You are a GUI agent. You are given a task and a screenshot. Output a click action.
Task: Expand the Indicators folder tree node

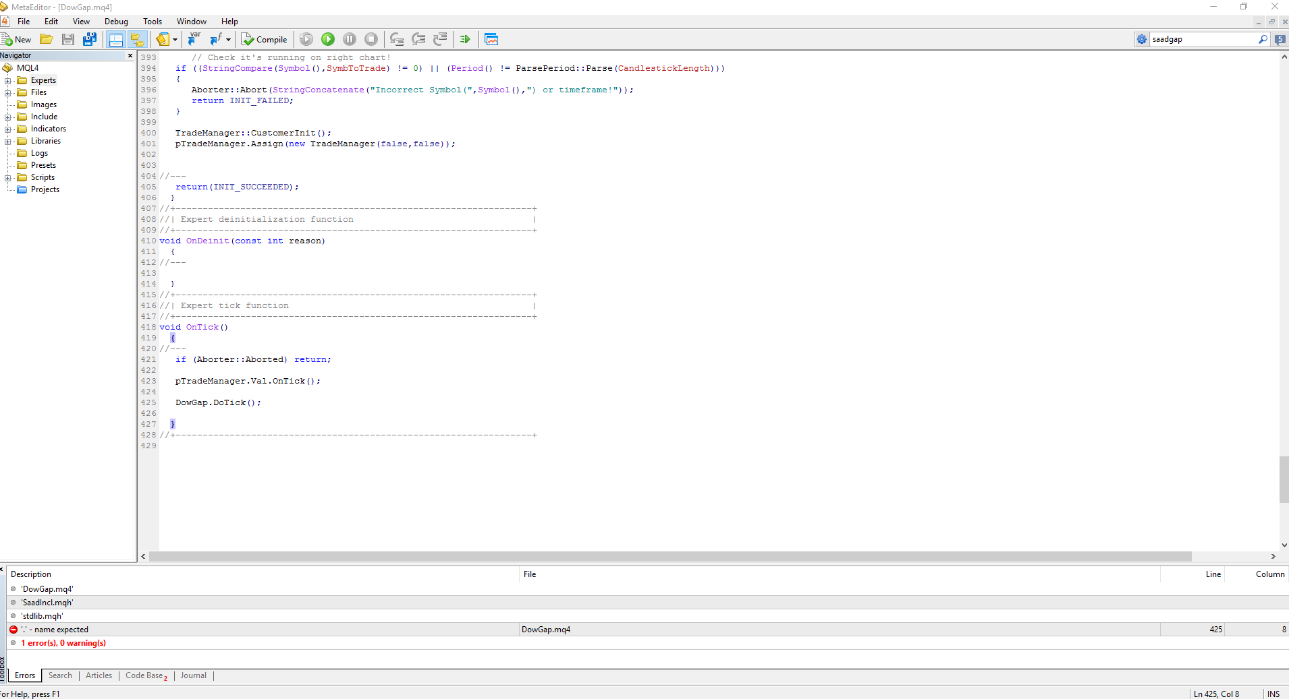point(7,129)
